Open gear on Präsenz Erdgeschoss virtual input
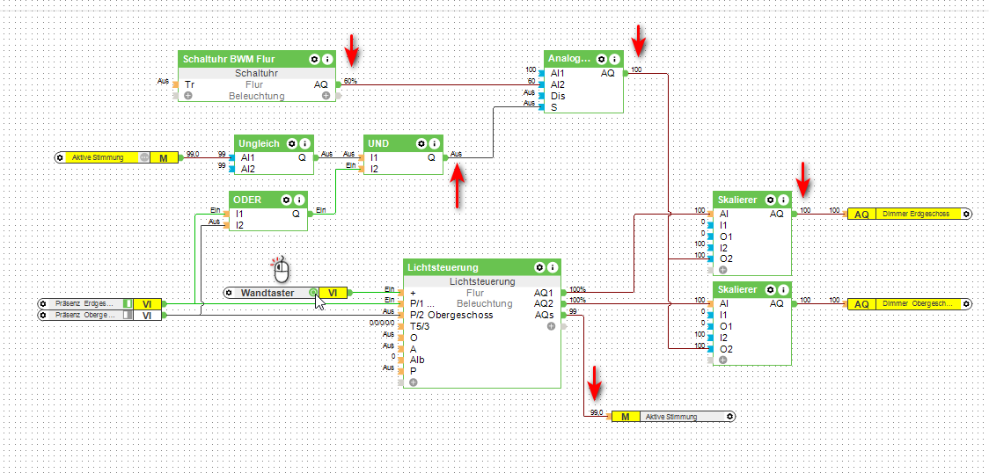This screenshot has width=989, height=473. pos(43,303)
